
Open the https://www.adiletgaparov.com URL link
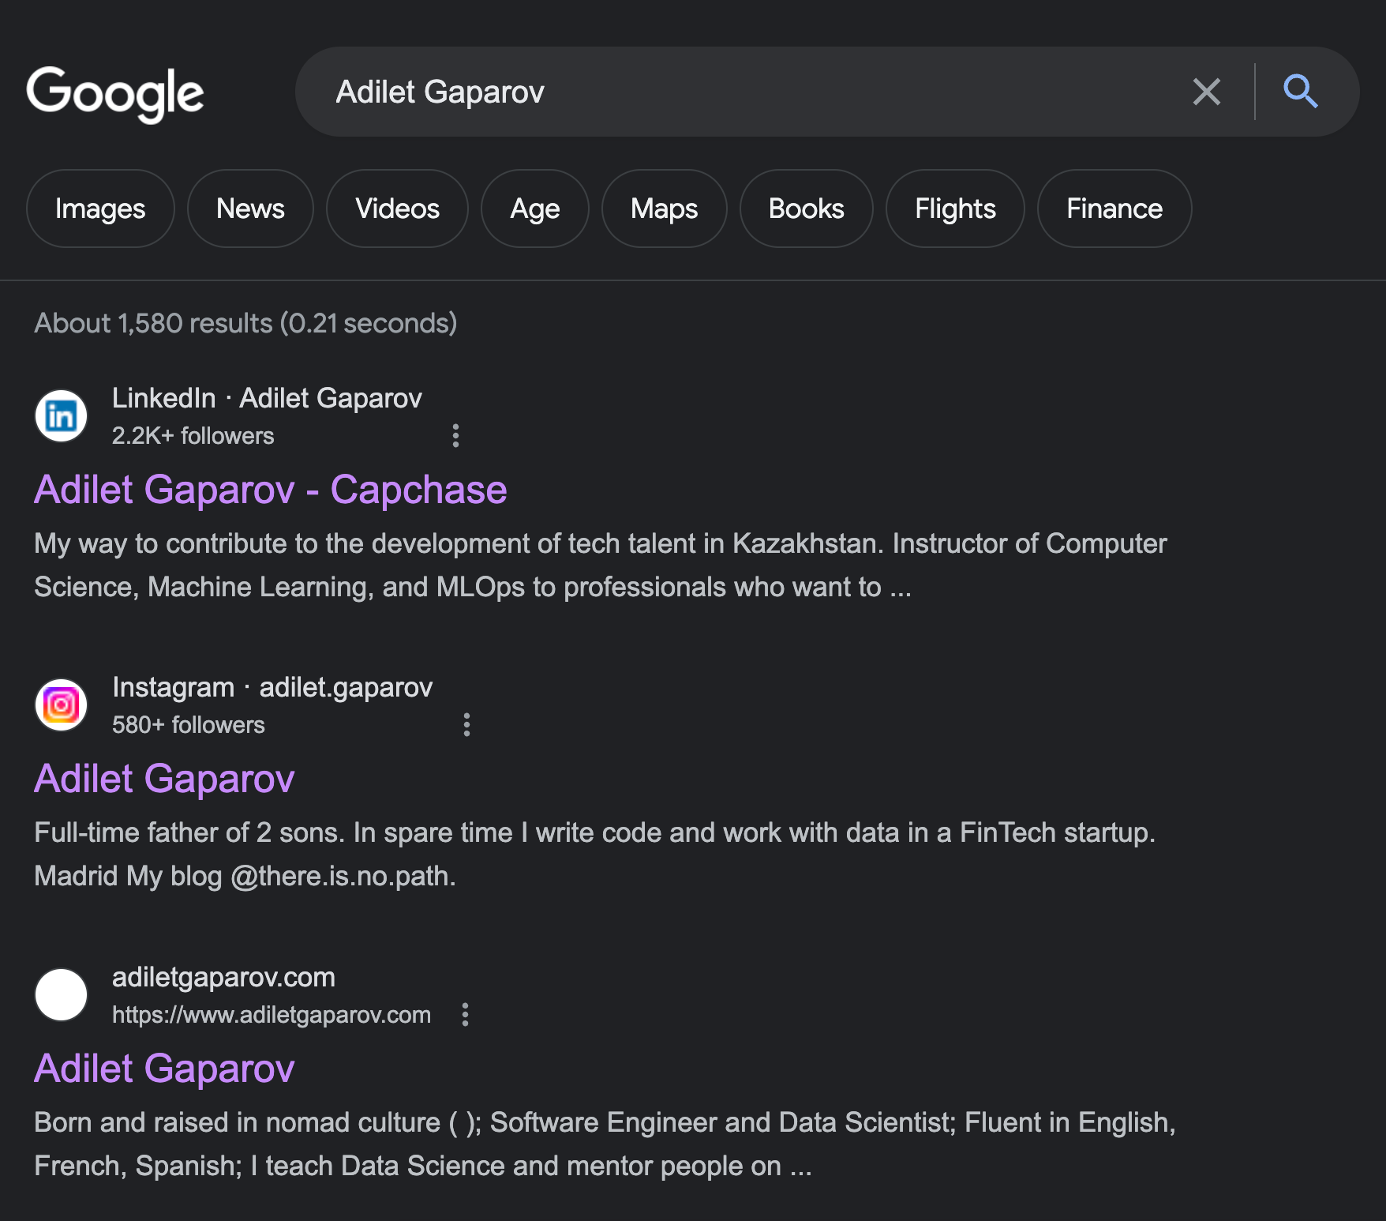point(272,1015)
